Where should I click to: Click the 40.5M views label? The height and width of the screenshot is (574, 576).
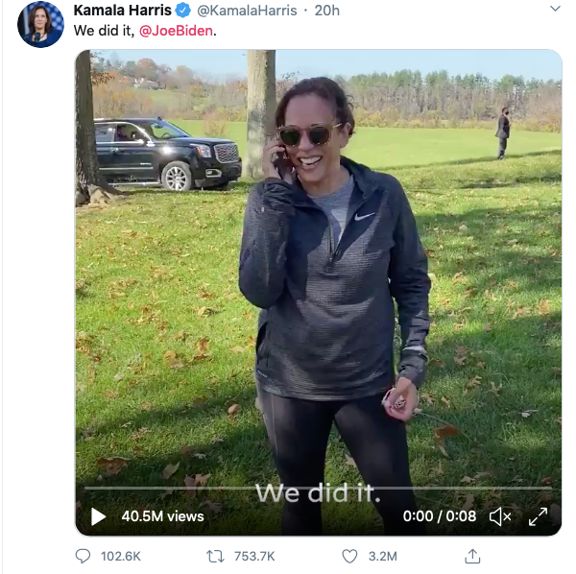[x=162, y=516]
